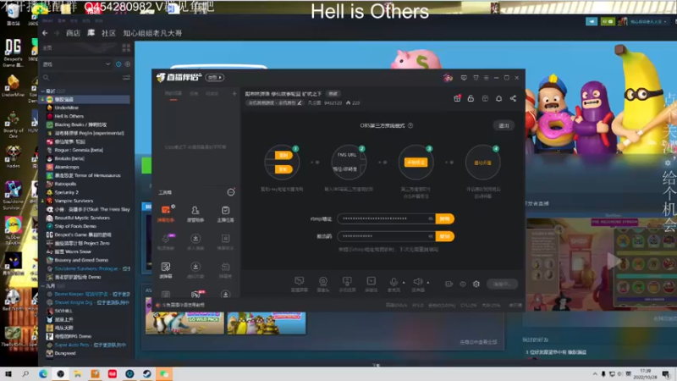
Task: Click the exit button of OBS mode
Action: (x=504, y=125)
